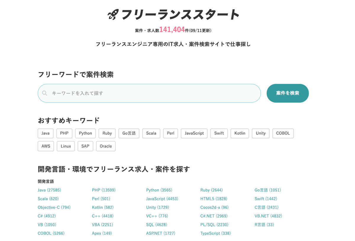Open the C言語 (2431) link

[x=267, y=207]
